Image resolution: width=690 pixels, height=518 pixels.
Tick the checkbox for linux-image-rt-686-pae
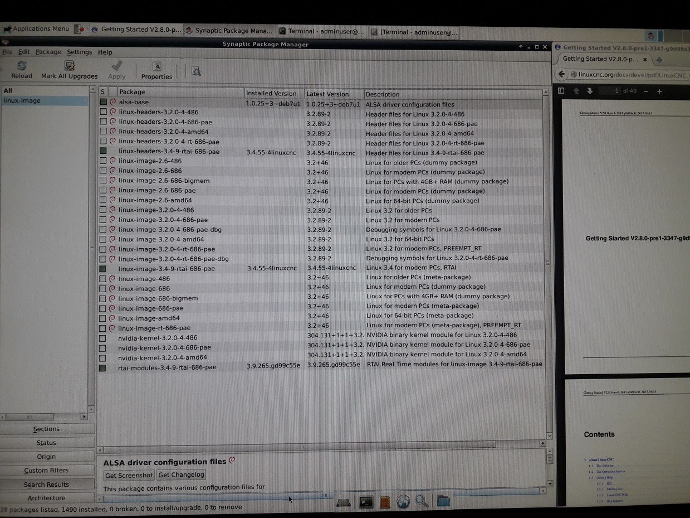click(103, 328)
